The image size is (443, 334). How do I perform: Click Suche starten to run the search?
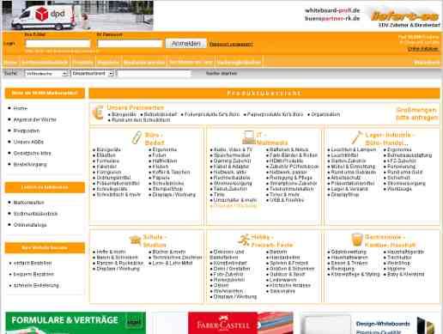tap(221, 74)
